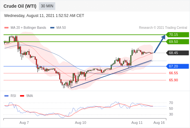This screenshot has height=128, width=190.
Task: Click the Aug 16 date marker
Action: tap(159, 123)
